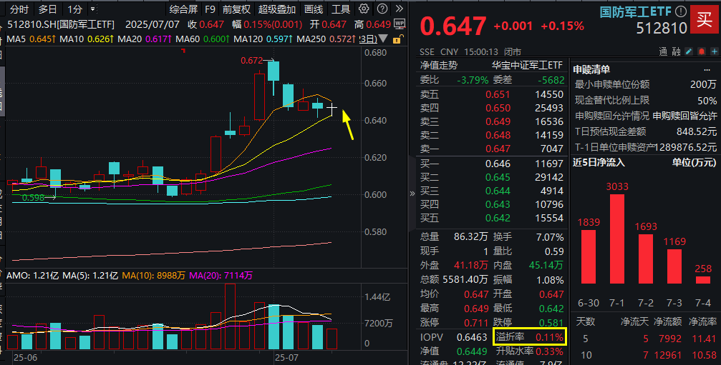Toggle the orange padlock icon

[x=397, y=39]
